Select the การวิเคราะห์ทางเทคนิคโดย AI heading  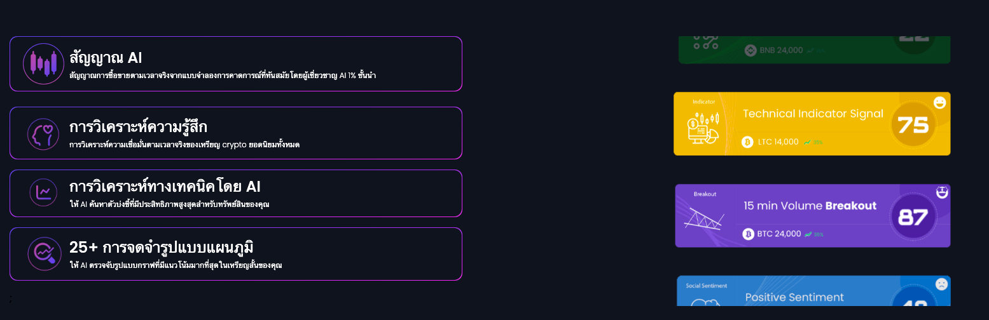click(x=165, y=187)
